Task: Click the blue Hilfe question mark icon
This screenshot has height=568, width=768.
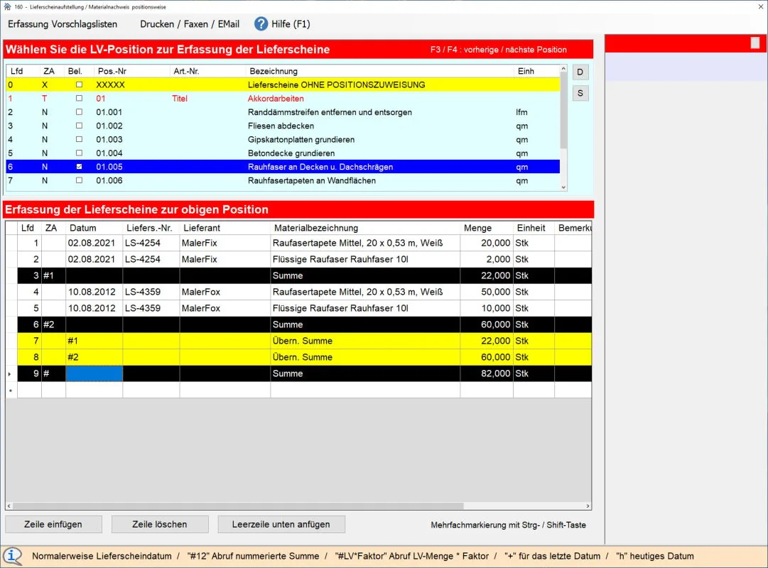Action: click(x=261, y=23)
